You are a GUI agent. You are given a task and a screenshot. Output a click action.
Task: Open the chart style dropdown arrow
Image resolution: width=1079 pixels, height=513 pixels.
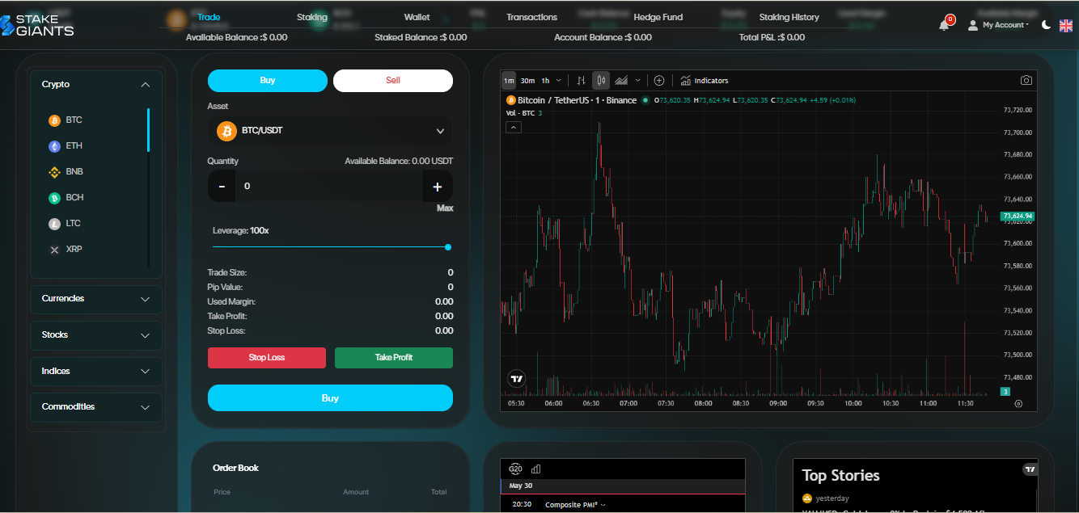click(x=637, y=81)
